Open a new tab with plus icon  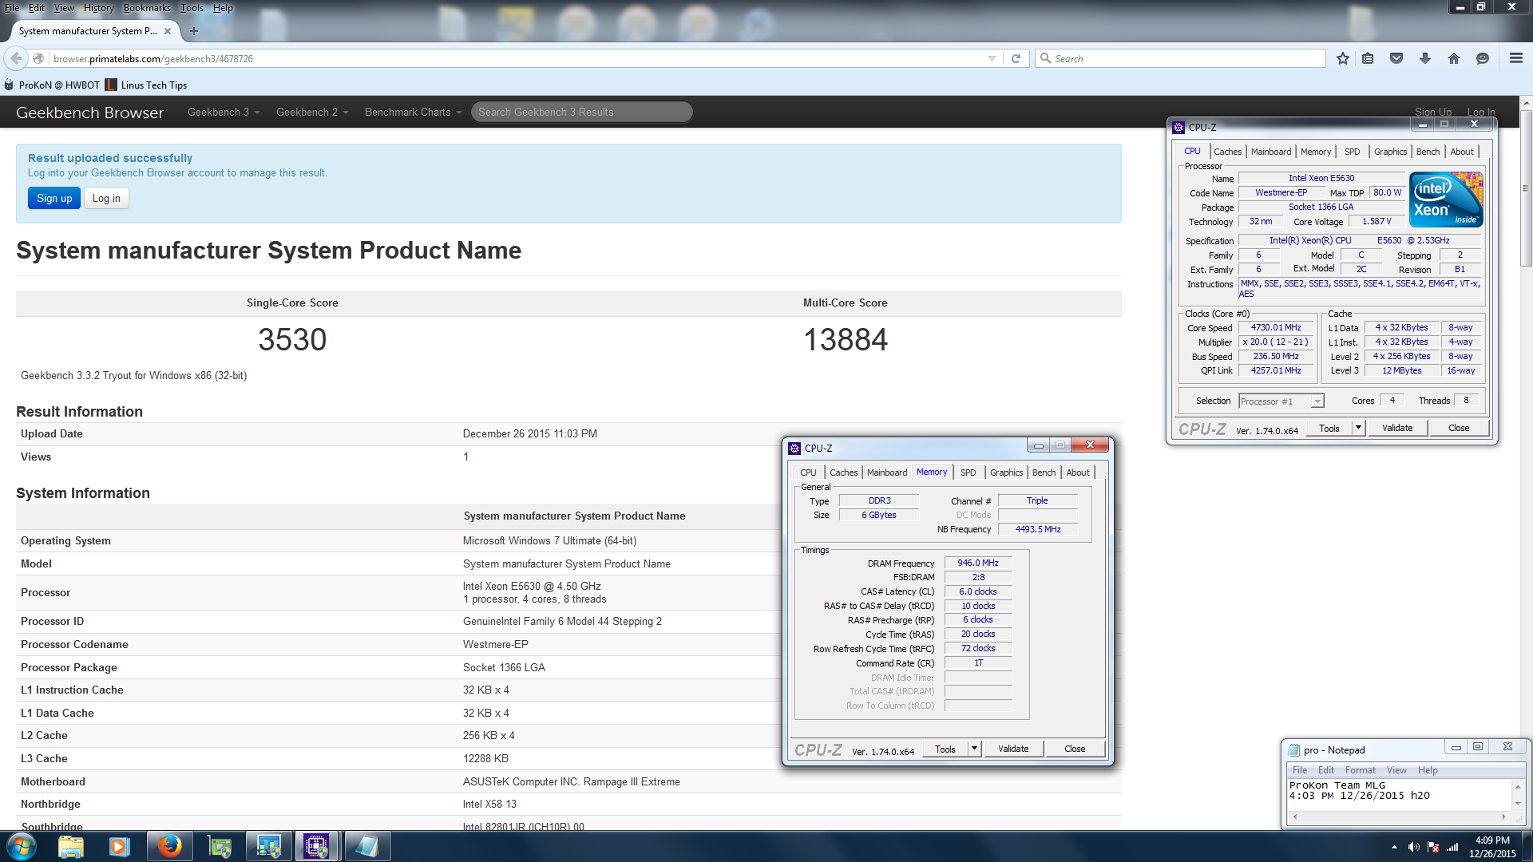click(194, 31)
